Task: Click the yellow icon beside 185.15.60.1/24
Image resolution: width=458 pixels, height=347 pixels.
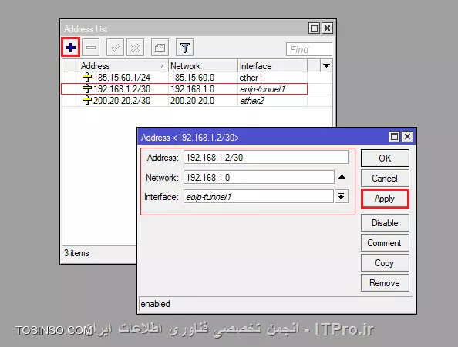Action: (87, 77)
